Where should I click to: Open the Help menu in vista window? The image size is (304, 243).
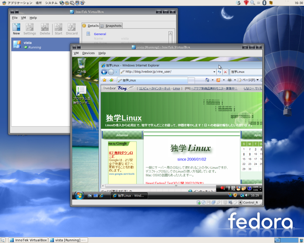click(x=102, y=53)
